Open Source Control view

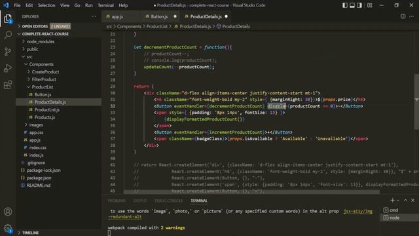(x=8, y=51)
